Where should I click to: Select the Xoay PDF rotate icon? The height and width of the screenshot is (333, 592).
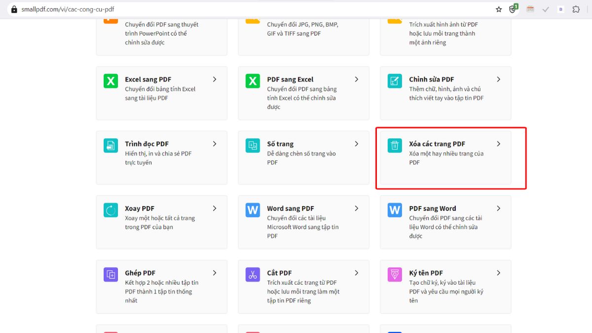[111, 210]
